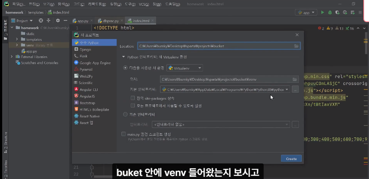The width and height of the screenshot is (369, 179).
Task: Select Google App Engine project type
Action: coord(95,63)
